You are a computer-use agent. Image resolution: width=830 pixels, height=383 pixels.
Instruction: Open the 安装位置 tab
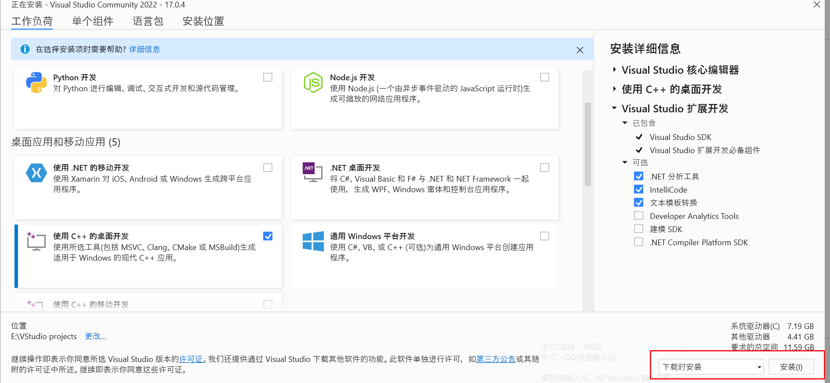pos(203,21)
